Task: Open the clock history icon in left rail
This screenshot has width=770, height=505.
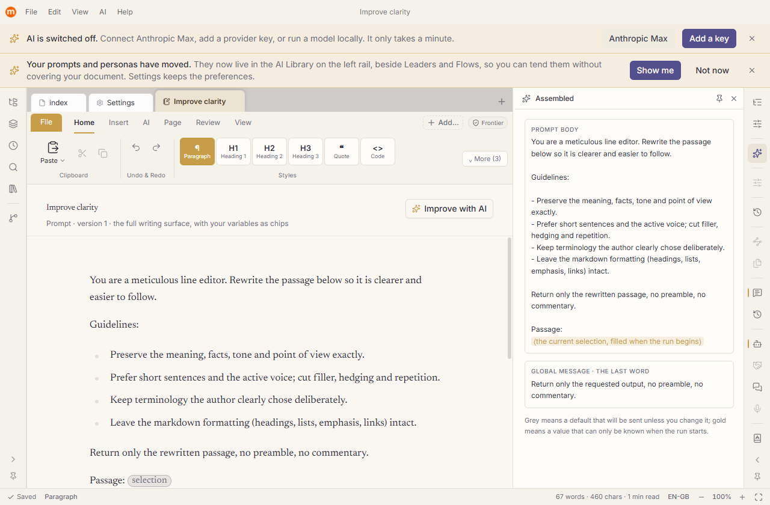Action: pyautogui.click(x=13, y=145)
